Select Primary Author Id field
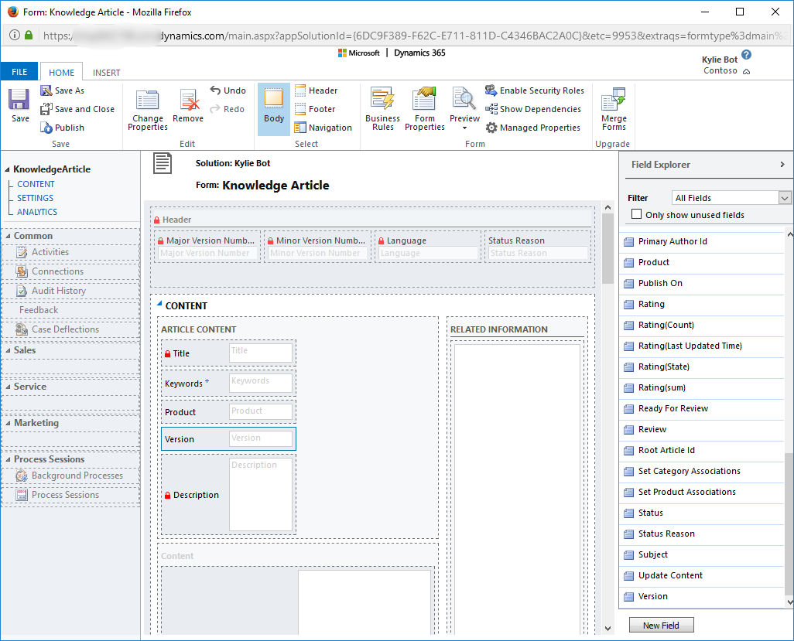Screen dimensions: 794x641 702,241
